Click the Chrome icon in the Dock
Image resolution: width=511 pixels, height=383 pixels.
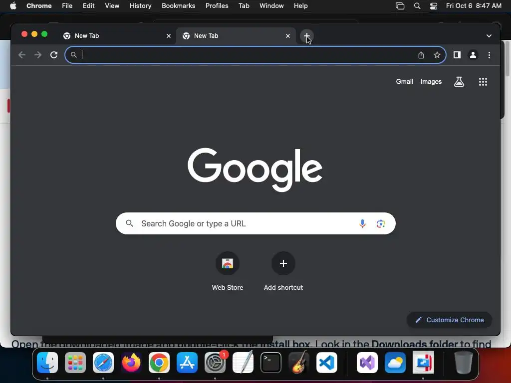(159, 363)
